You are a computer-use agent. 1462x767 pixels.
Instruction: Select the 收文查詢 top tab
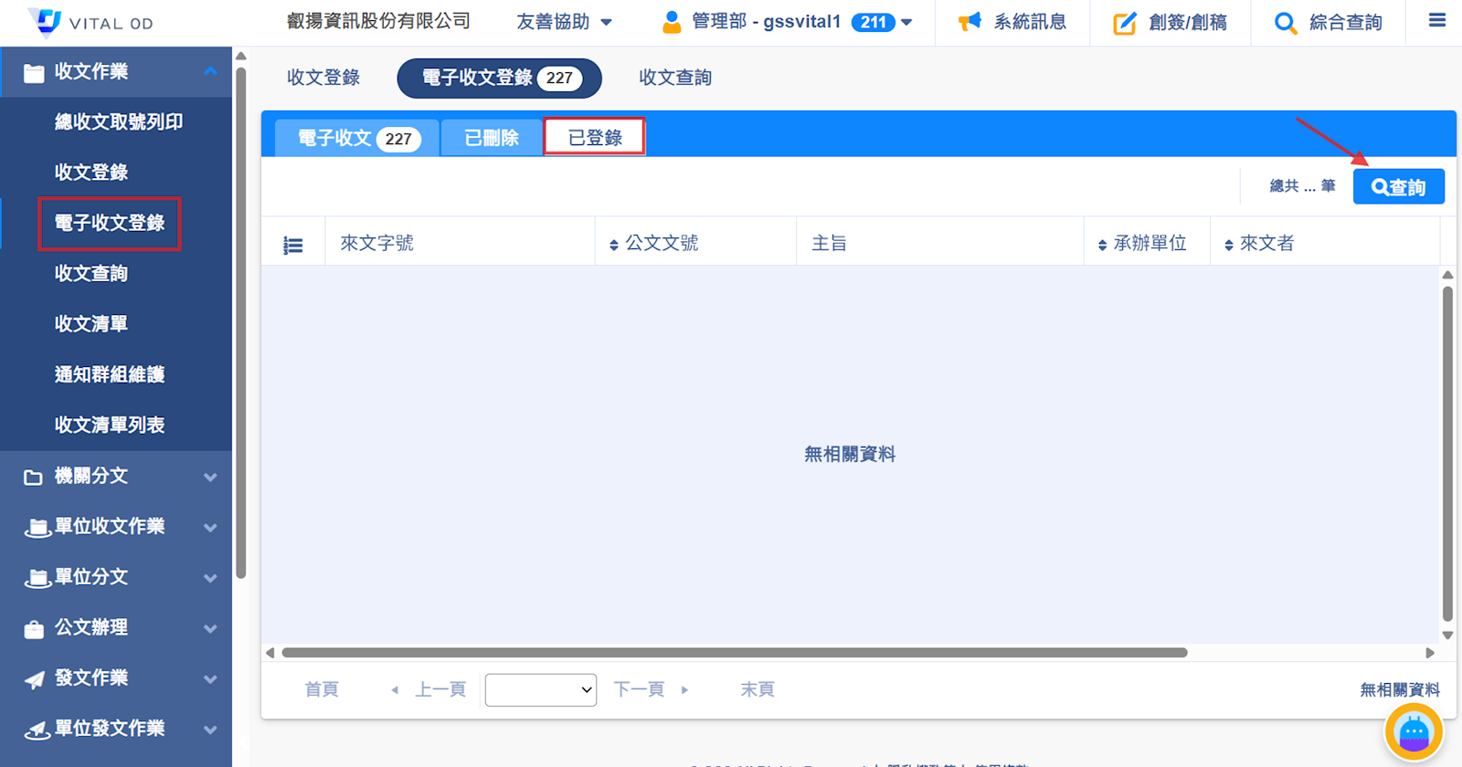675,78
